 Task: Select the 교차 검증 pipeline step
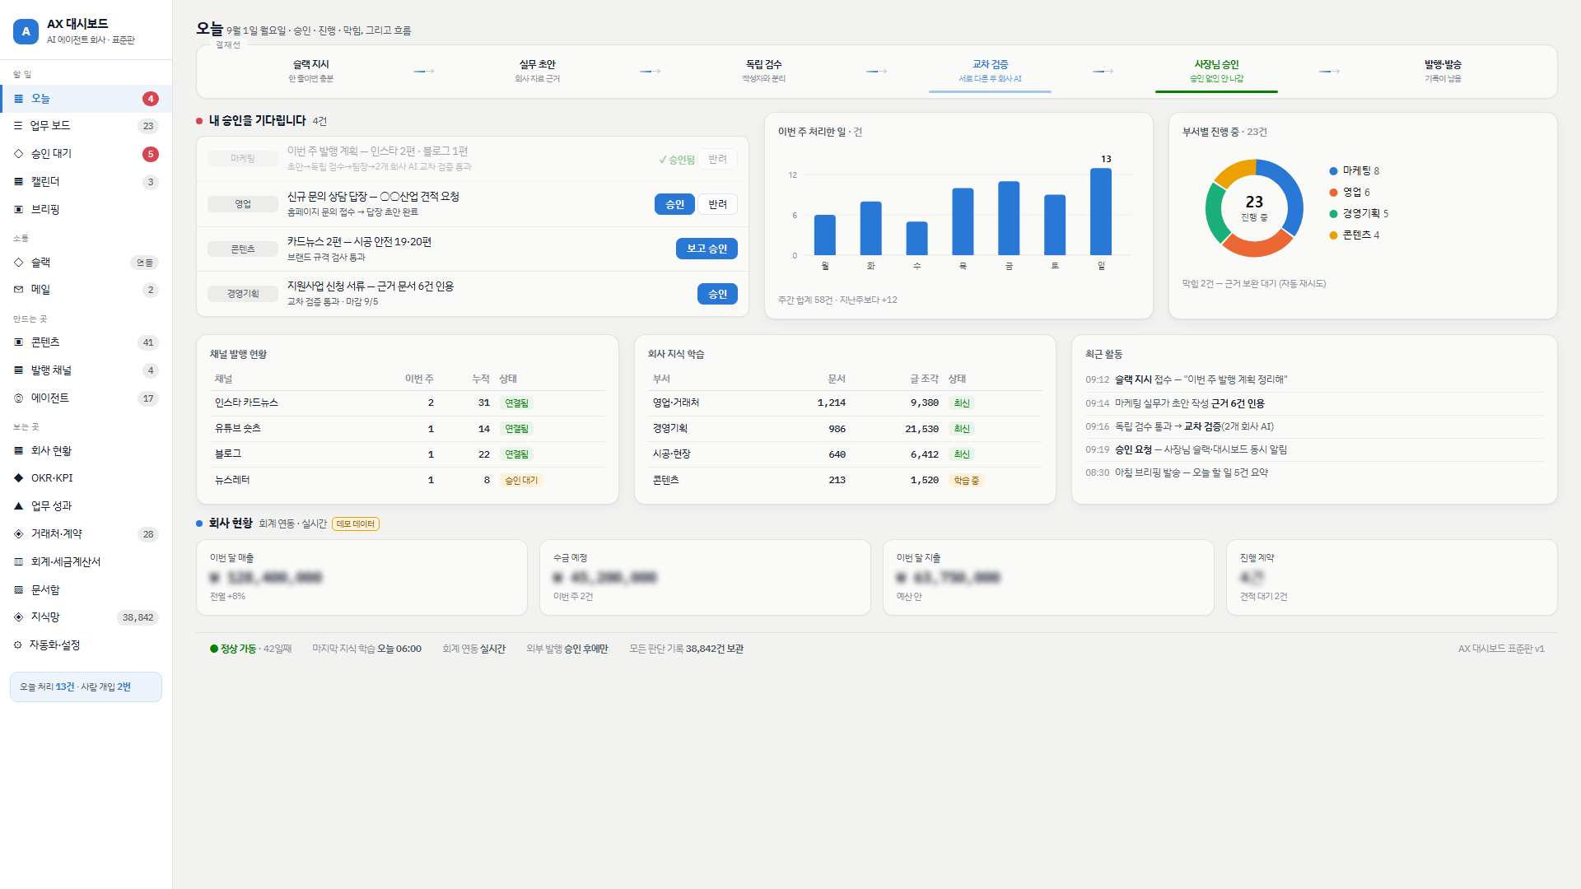click(990, 71)
